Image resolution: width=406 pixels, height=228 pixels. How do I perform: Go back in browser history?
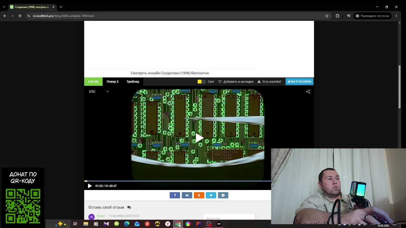5,16
